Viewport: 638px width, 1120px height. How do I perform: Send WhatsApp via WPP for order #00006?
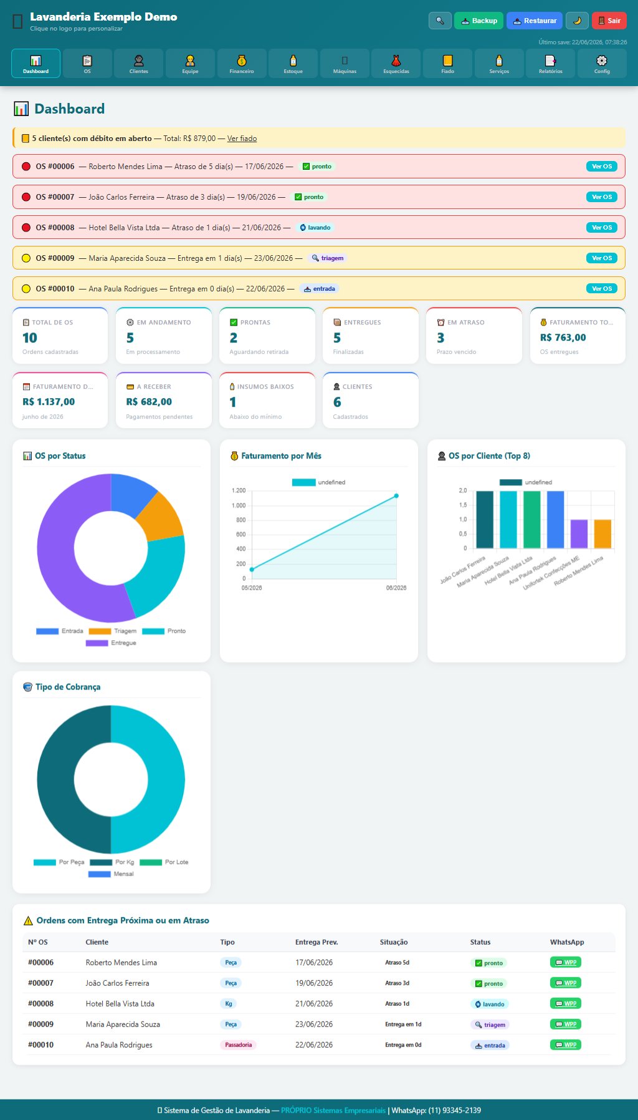click(566, 962)
